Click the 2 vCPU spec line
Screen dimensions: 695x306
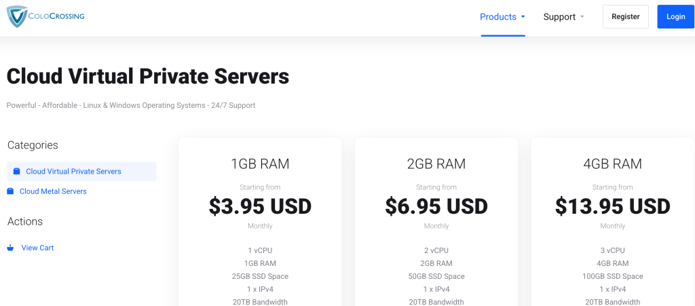pos(436,250)
